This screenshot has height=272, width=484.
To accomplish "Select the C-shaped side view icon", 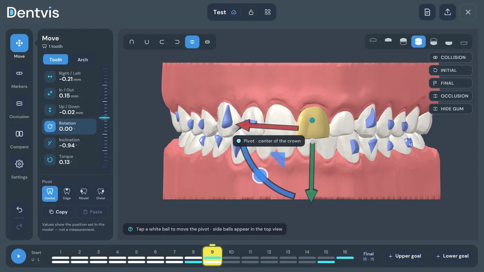I will pyautogui.click(x=162, y=42).
